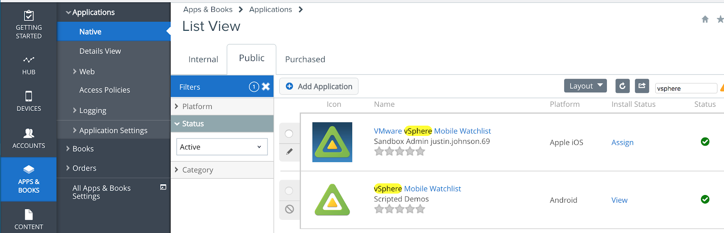724x233 pixels.
Task: Click green status checkmark for Android row
Action: (x=705, y=199)
